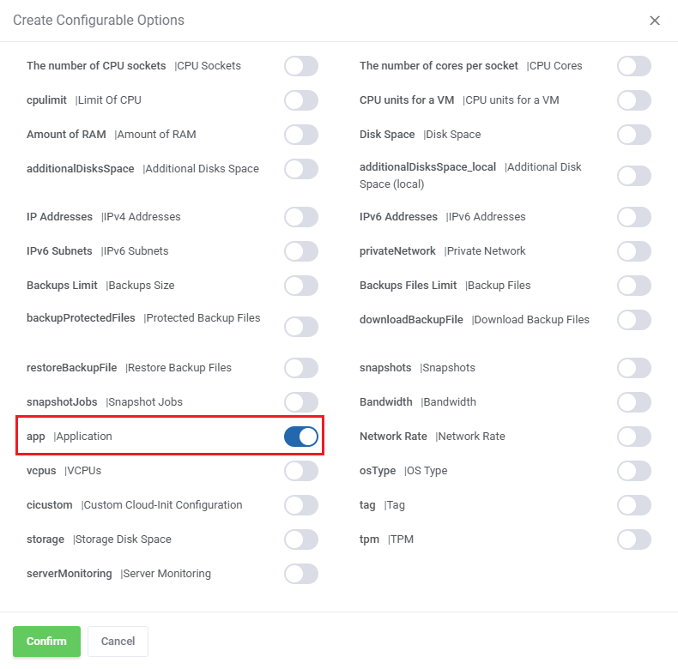Screen dimensions: 678x669
Task: Turn on the VCPUs toggle
Action: click(x=301, y=471)
